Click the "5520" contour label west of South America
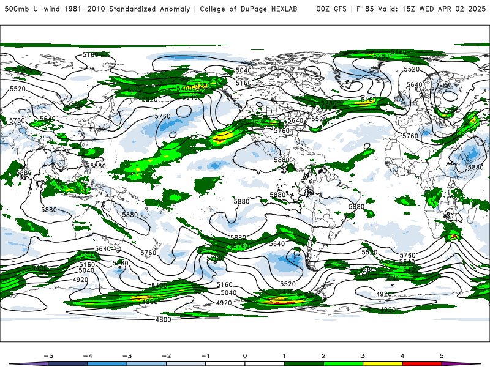Image resolution: width=490 pixels, height=367 pixels. click(x=287, y=284)
